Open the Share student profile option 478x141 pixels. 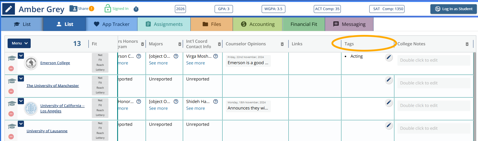[x=79, y=9]
